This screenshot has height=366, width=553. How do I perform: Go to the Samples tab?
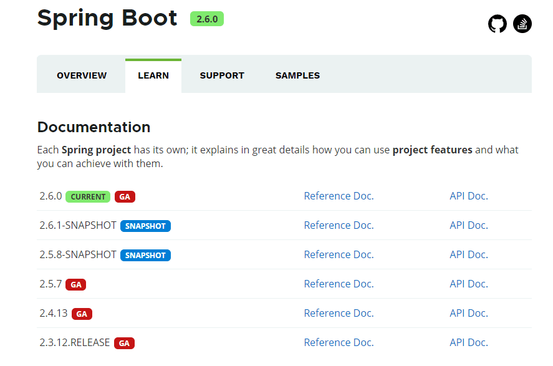(297, 75)
